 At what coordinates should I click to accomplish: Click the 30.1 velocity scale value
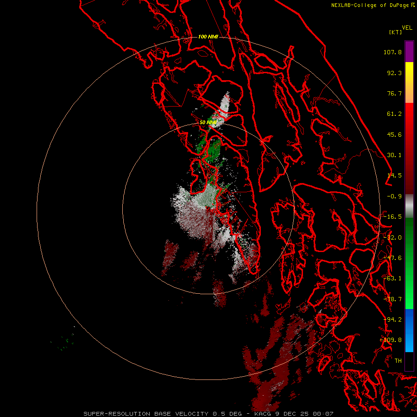(394, 155)
